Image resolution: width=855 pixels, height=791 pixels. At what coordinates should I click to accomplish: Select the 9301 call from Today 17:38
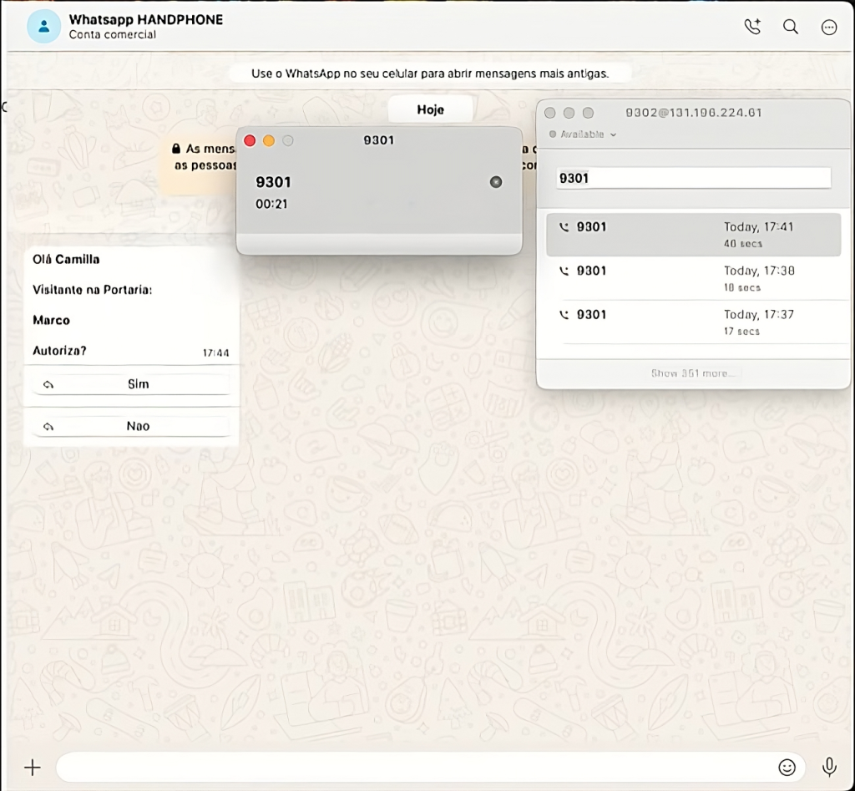(693, 278)
